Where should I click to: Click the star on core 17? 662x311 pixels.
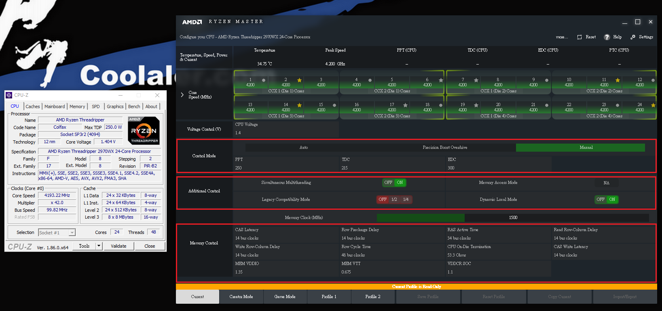point(405,105)
